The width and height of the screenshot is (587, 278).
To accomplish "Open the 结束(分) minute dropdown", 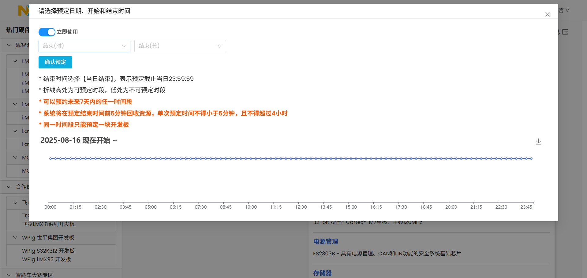I will 180,46.
